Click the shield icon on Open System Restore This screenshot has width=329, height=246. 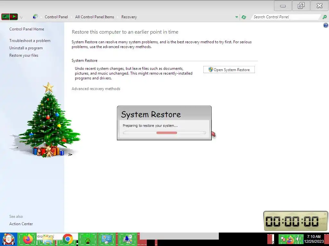pyautogui.click(x=211, y=70)
